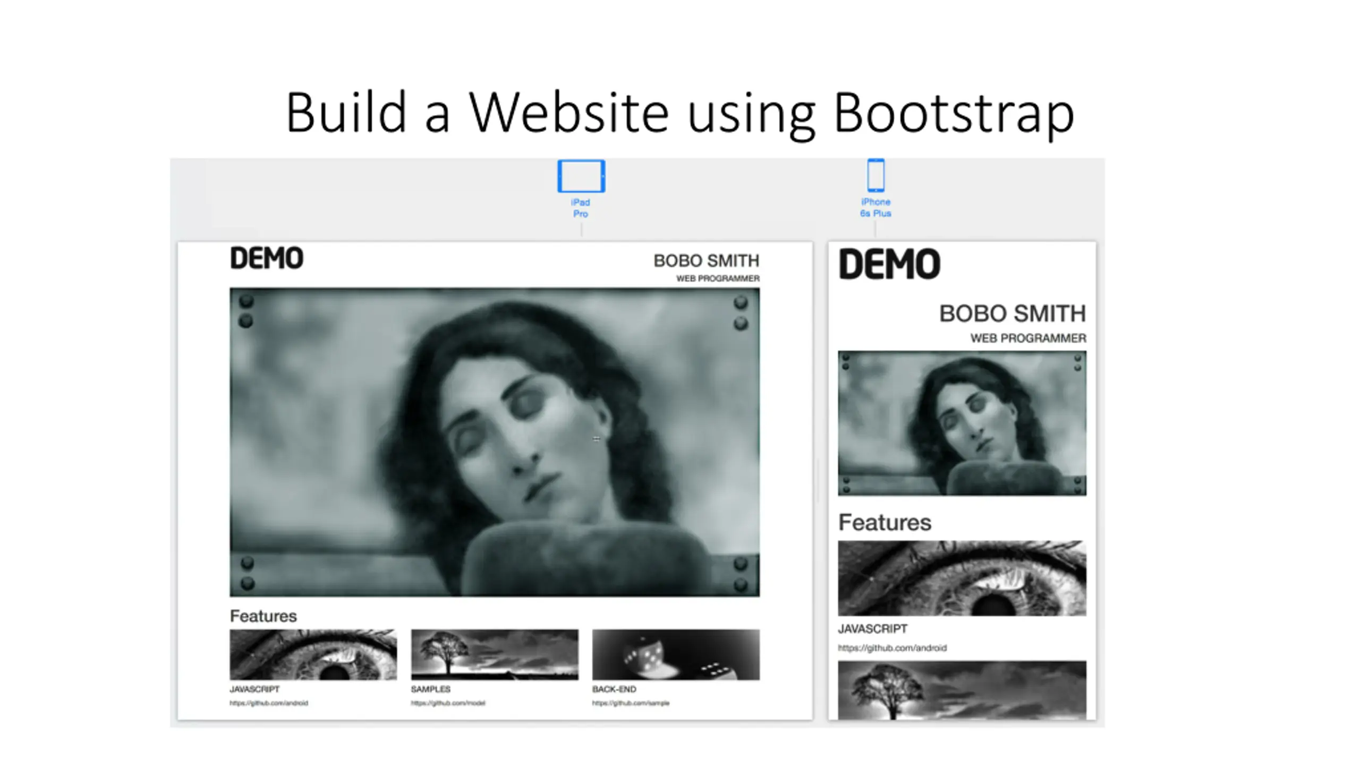This screenshot has width=1360, height=765.
Task: Click Features heading in iPad preview
Action: point(263,616)
